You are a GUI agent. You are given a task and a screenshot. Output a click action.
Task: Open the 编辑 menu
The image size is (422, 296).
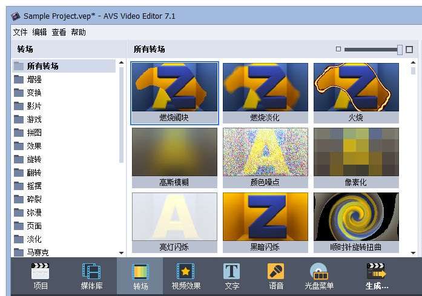click(39, 32)
